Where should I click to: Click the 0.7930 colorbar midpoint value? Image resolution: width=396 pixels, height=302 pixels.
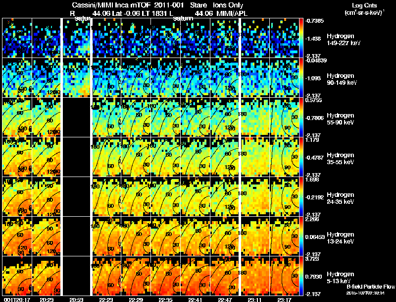[314, 277]
